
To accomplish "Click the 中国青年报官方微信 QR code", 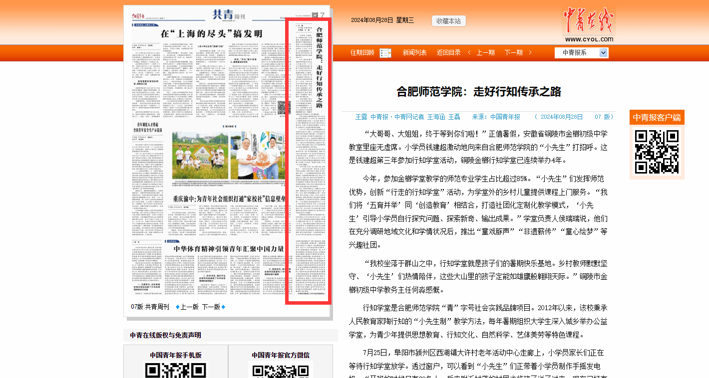I will tap(280, 370).
